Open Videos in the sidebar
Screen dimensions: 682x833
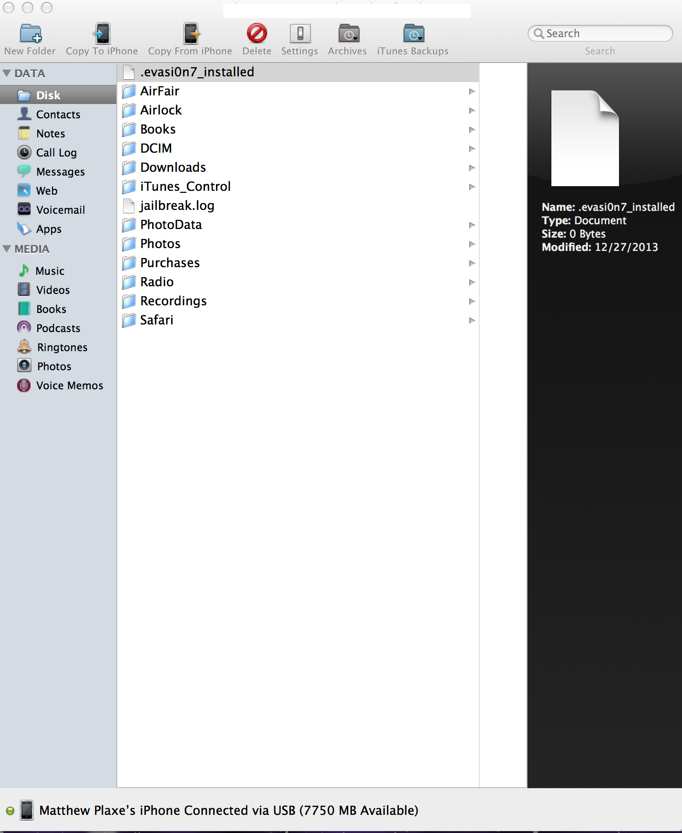[58, 290]
